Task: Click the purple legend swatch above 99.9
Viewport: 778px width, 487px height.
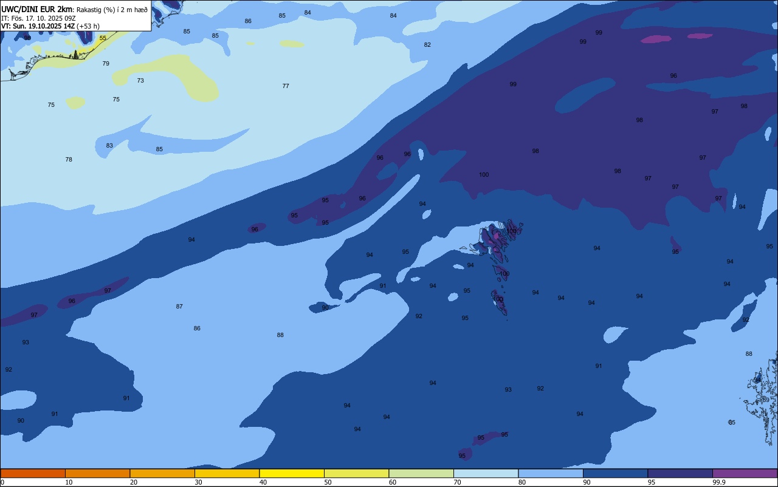Action: pos(745,474)
